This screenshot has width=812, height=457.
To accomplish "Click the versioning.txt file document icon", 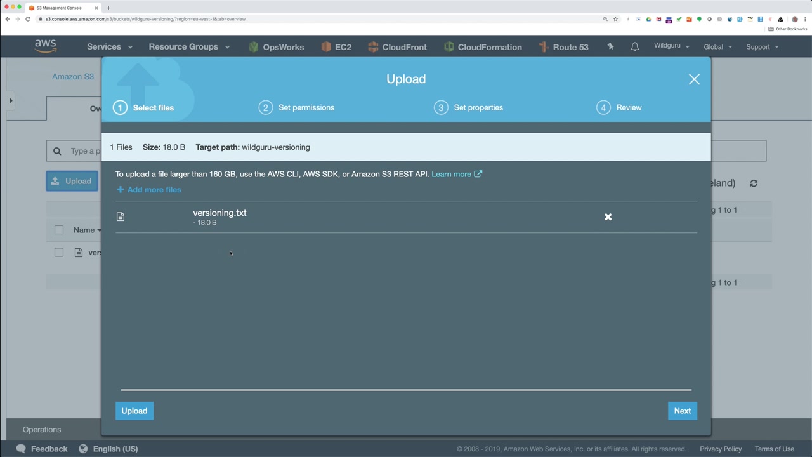I will point(121,216).
